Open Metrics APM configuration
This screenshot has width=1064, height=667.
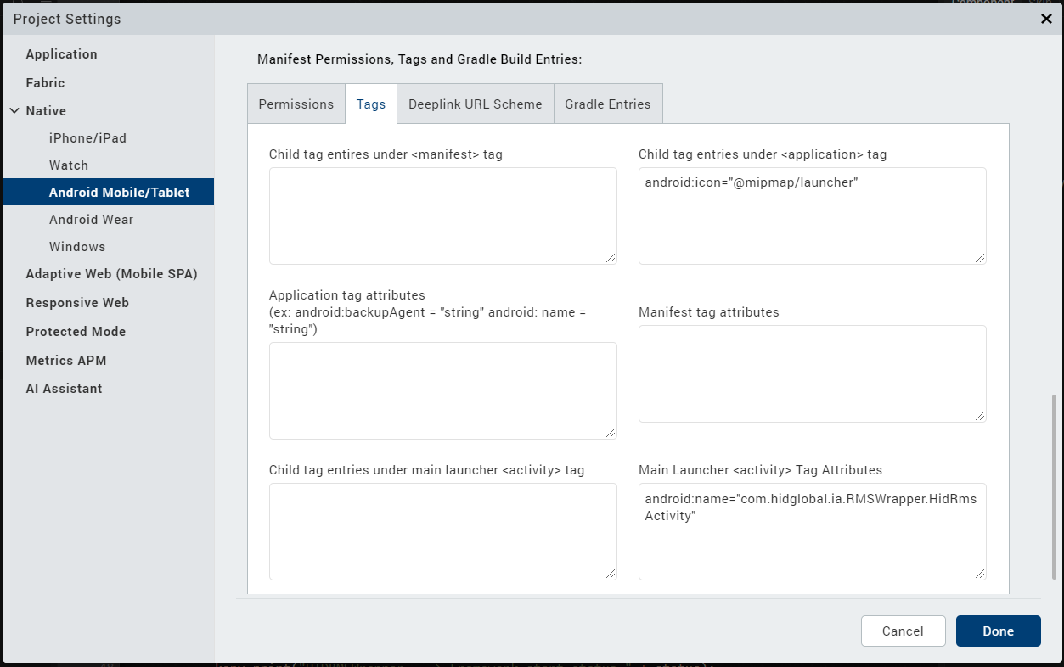[66, 360]
